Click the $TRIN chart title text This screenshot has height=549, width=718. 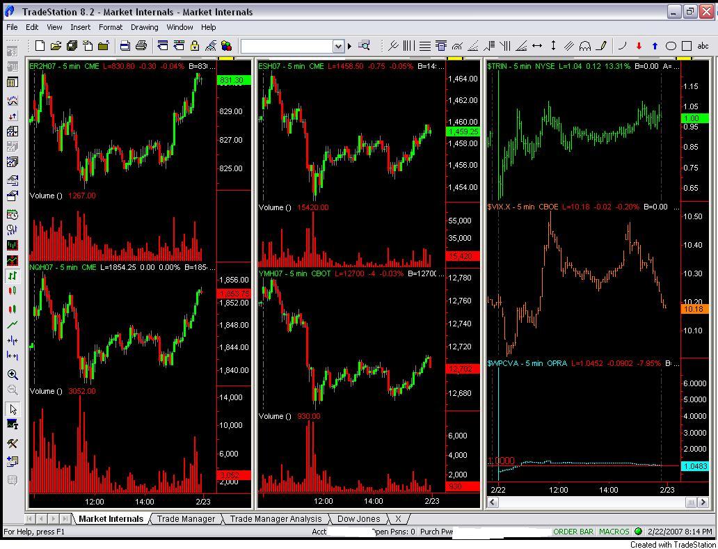point(521,66)
